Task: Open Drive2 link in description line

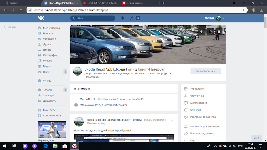Action: pos(120,99)
